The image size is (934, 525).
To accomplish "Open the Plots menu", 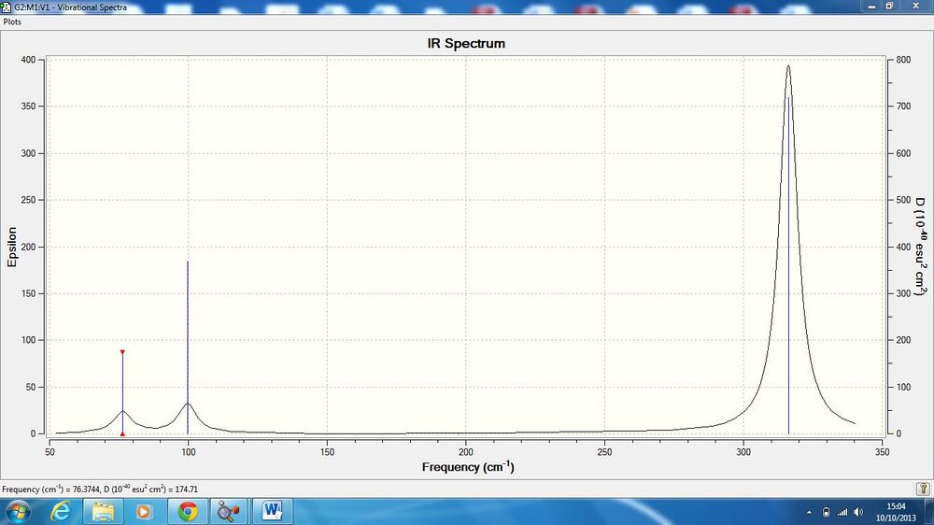I will coord(12,21).
